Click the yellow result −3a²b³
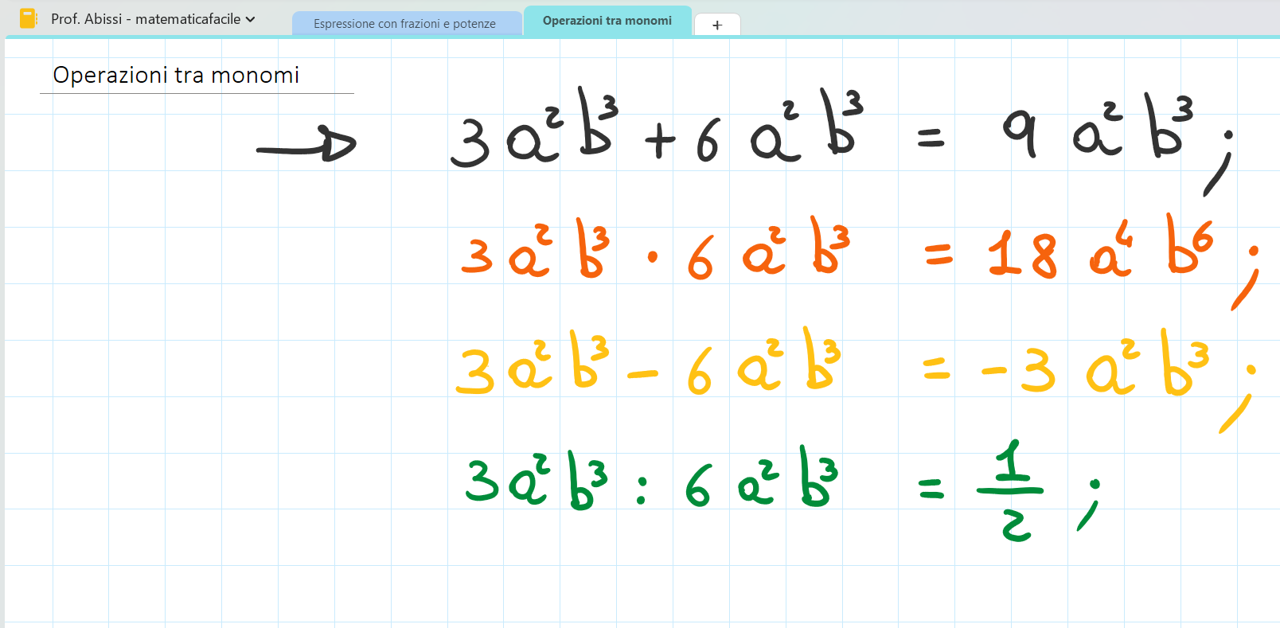 1095,366
